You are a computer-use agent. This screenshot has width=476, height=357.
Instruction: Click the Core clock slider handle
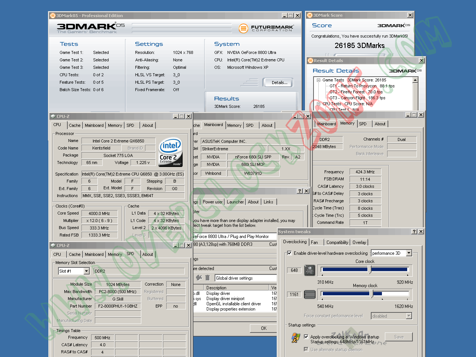point(369,270)
